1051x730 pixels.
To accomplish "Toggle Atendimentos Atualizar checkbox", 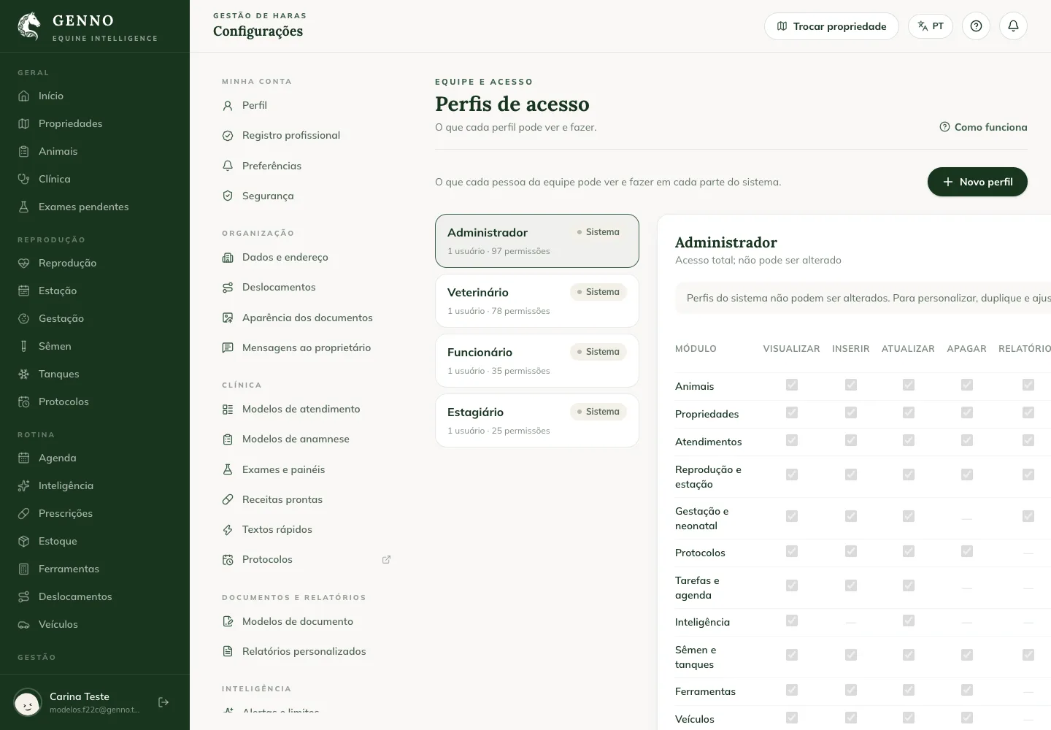I will tap(909, 440).
